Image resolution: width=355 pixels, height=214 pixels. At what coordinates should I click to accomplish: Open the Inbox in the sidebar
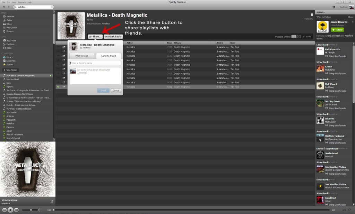click(9, 24)
